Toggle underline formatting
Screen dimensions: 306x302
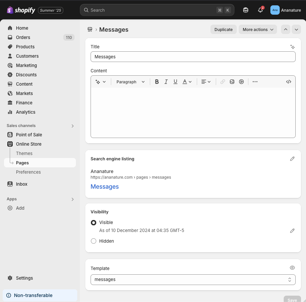click(175, 82)
